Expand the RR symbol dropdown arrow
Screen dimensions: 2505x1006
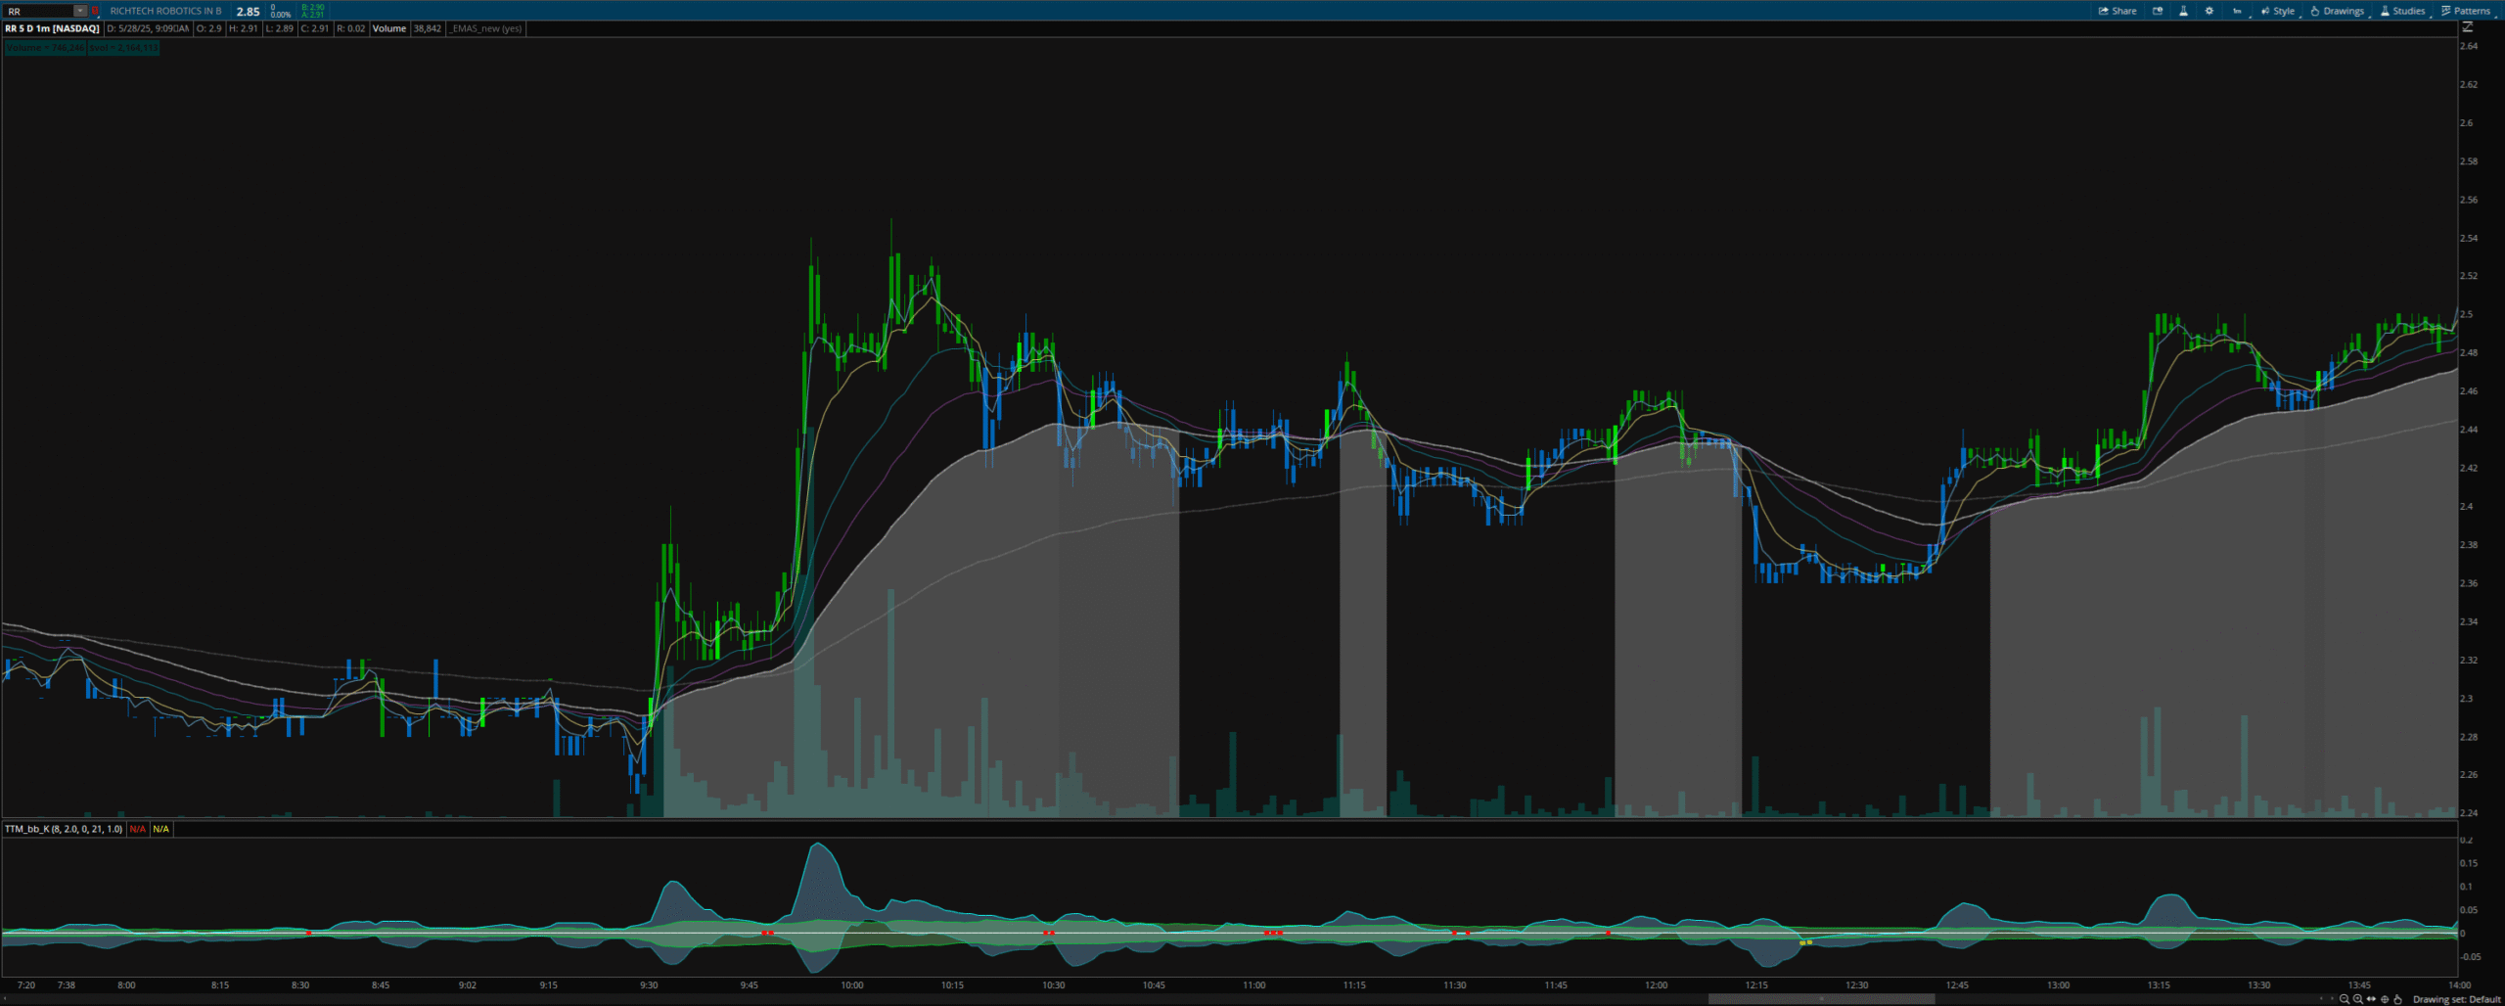(x=80, y=11)
